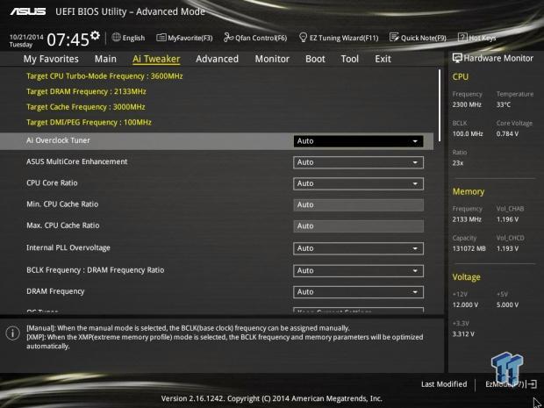Expand CPU Core Ratio dropdown

[358, 183]
